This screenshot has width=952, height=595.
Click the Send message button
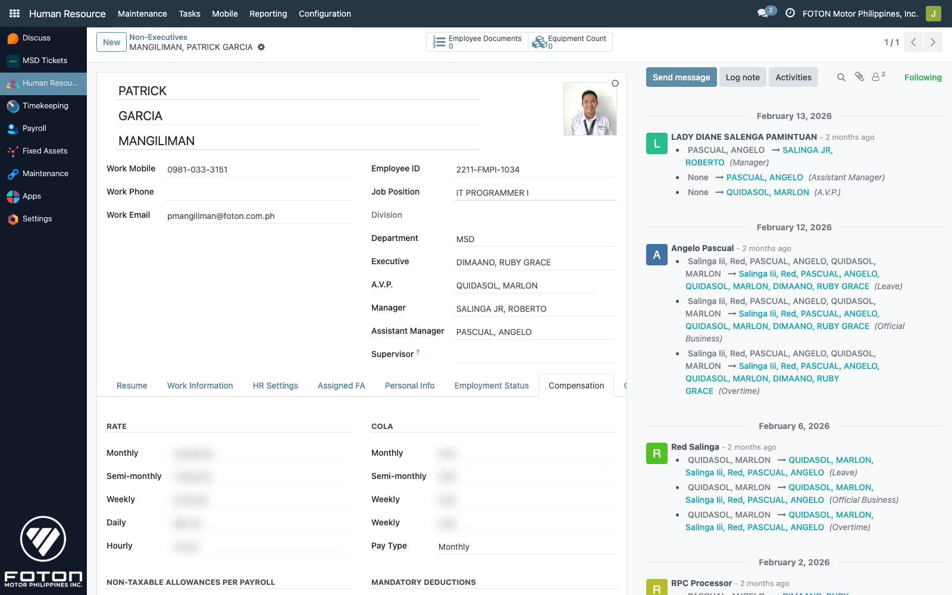681,77
